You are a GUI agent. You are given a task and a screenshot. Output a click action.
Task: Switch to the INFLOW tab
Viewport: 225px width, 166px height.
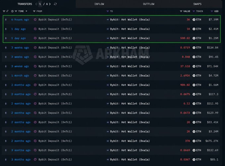tap(99, 4)
